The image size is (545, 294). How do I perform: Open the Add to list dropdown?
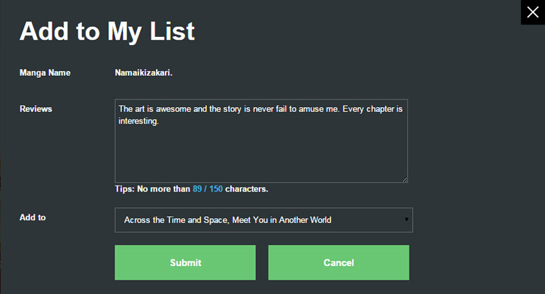click(x=263, y=220)
